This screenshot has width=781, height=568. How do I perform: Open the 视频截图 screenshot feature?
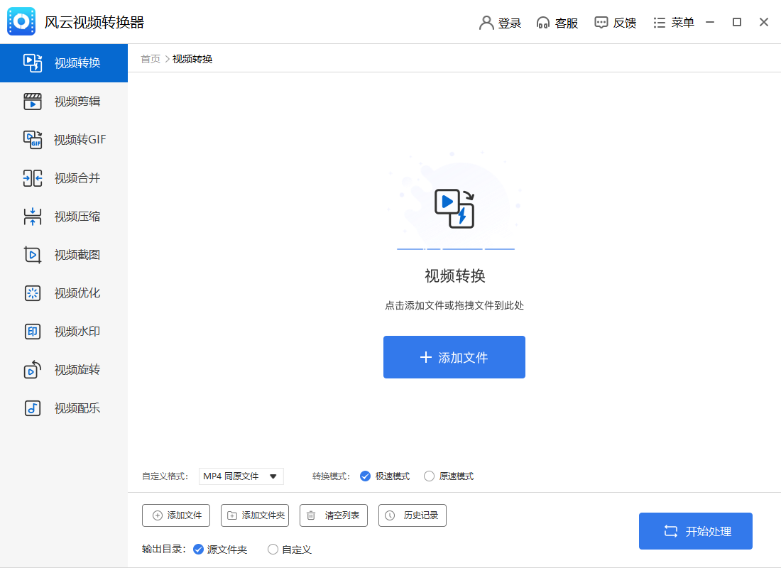point(62,254)
